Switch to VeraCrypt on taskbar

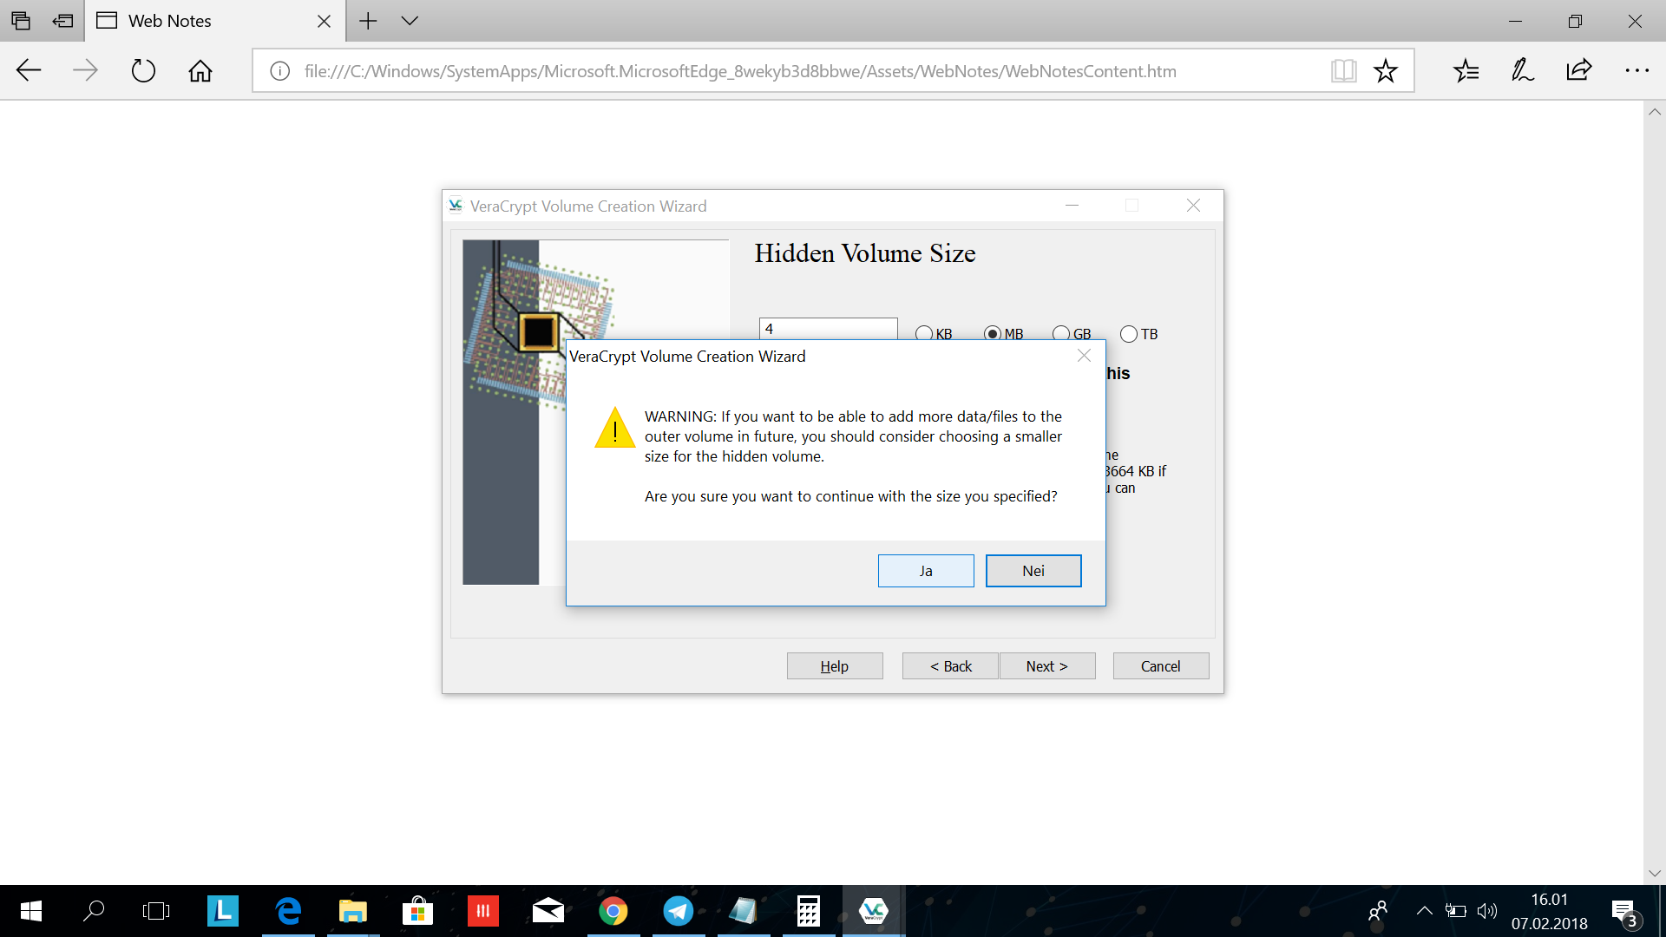click(874, 911)
